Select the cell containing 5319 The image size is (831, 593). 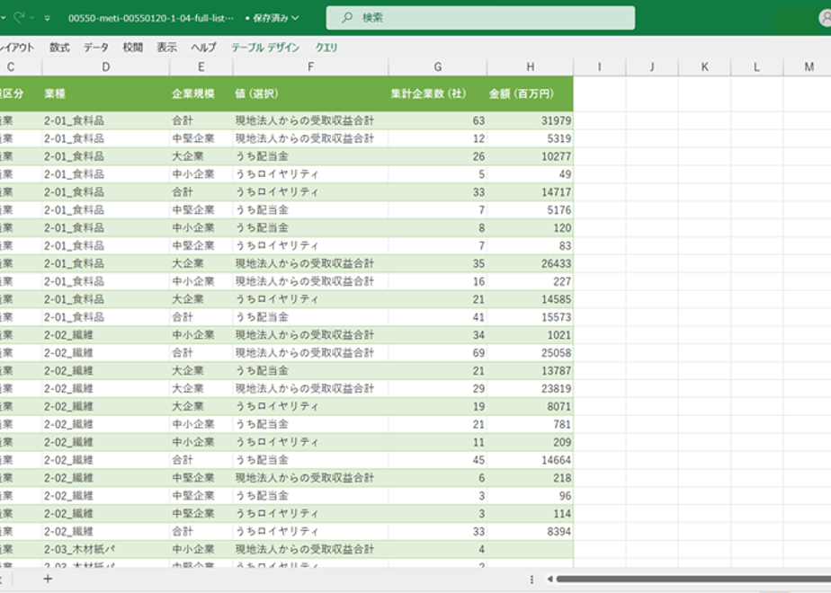(x=530, y=138)
